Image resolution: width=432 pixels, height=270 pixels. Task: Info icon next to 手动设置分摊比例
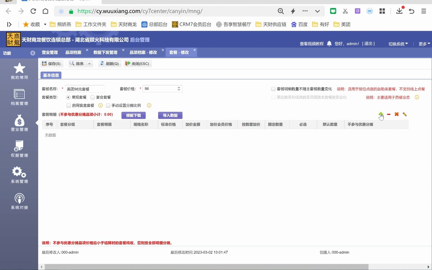(149, 105)
